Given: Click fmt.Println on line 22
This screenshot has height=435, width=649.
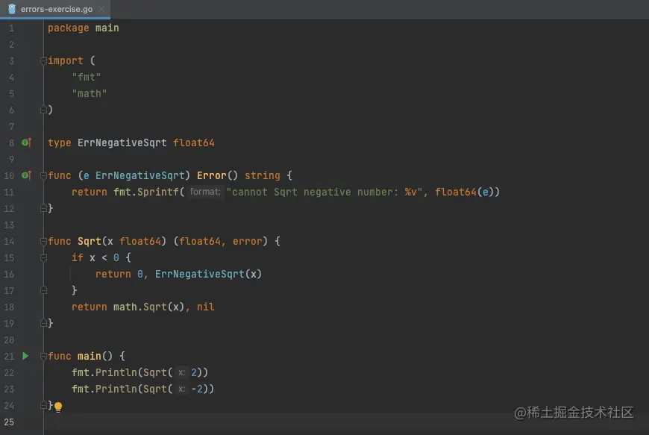Looking at the screenshot, I should tap(104, 372).
